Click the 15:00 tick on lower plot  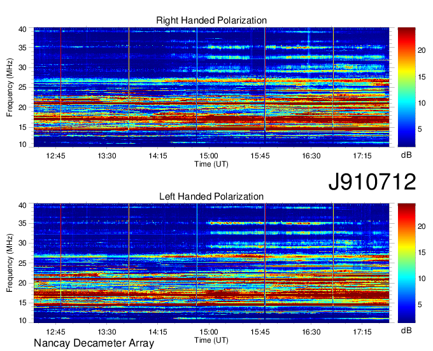click(x=209, y=332)
